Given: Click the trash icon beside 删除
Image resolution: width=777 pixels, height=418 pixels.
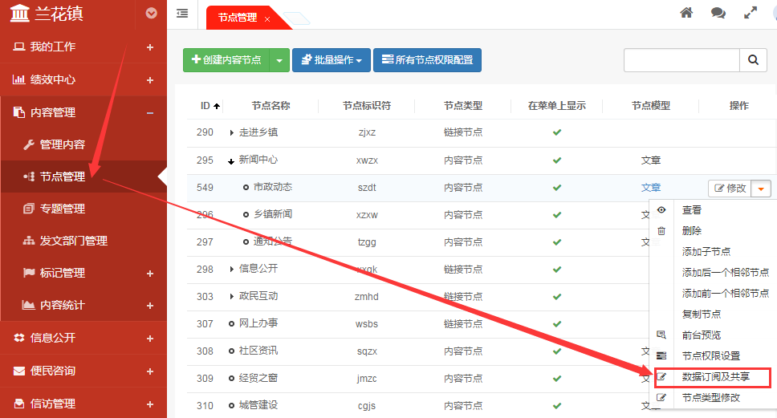Looking at the screenshot, I should pyautogui.click(x=661, y=231).
